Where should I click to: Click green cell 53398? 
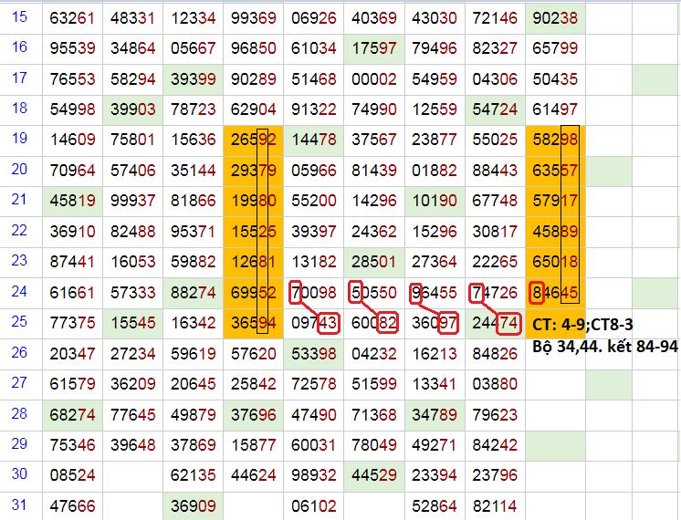[x=313, y=353]
